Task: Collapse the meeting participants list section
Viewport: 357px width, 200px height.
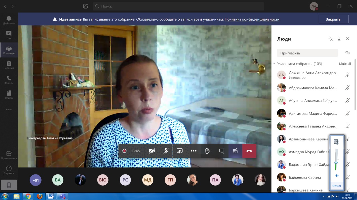Action: click(274, 64)
